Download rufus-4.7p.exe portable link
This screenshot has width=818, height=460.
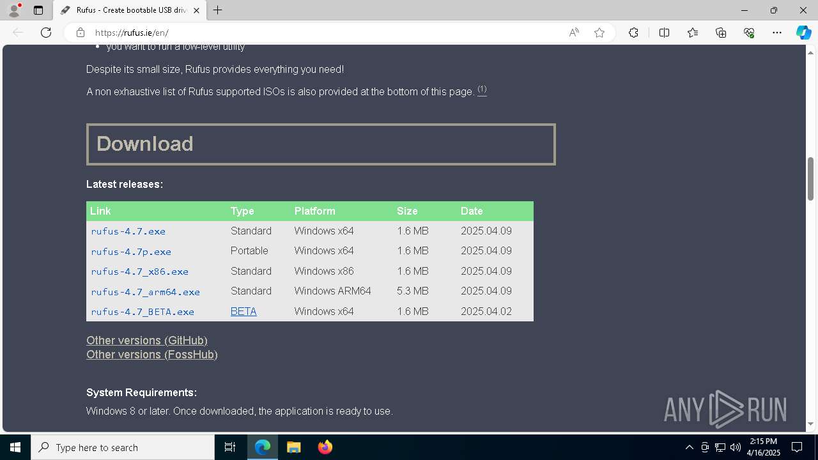point(131,252)
